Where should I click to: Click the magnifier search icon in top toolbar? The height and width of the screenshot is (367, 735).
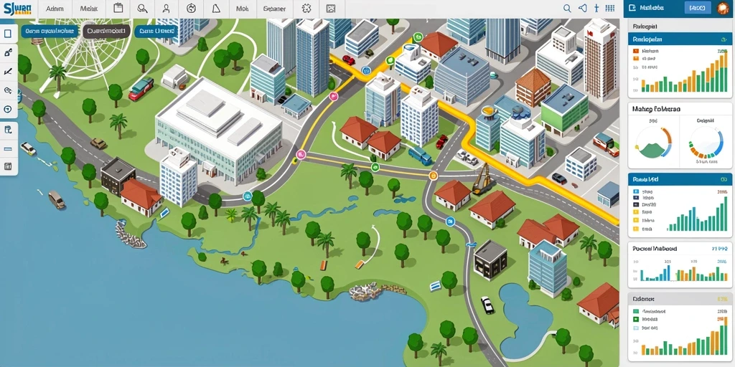(x=143, y=8)
